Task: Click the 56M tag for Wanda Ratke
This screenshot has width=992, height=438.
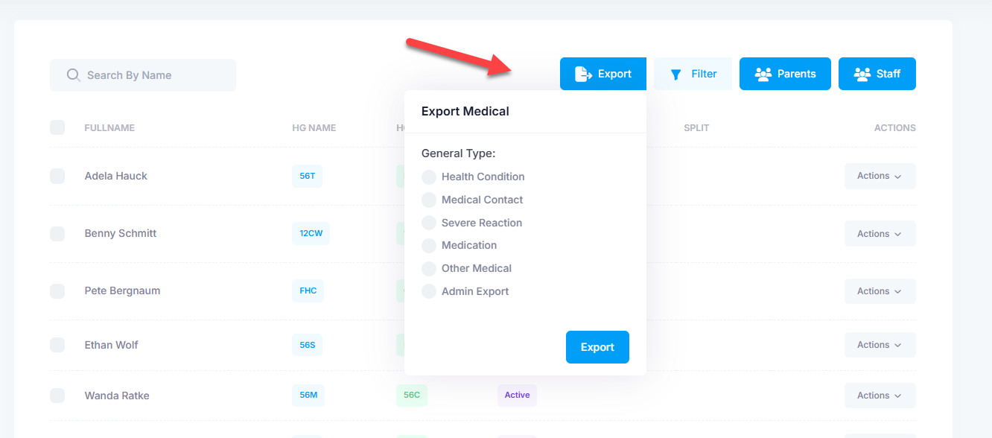Action: tap(308, 395)
